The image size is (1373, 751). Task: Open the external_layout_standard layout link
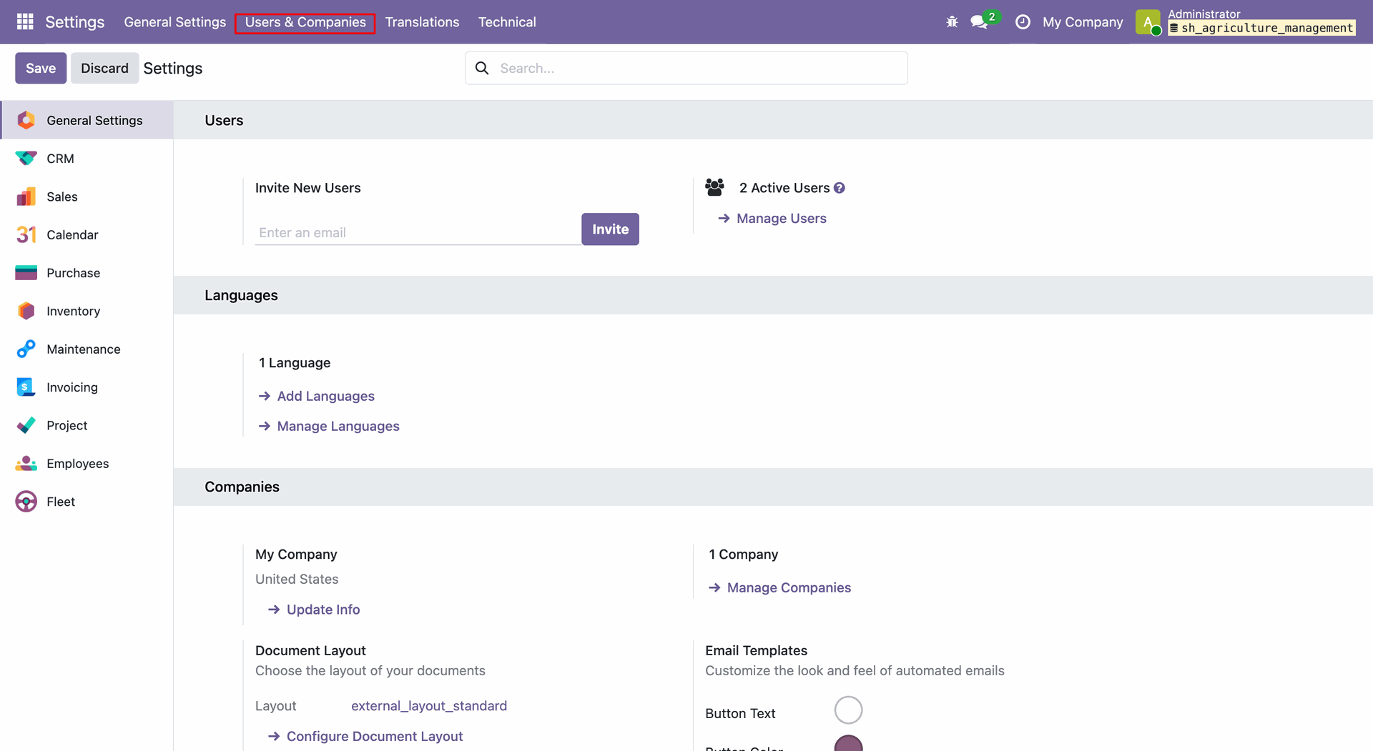[x=429, y=706]
